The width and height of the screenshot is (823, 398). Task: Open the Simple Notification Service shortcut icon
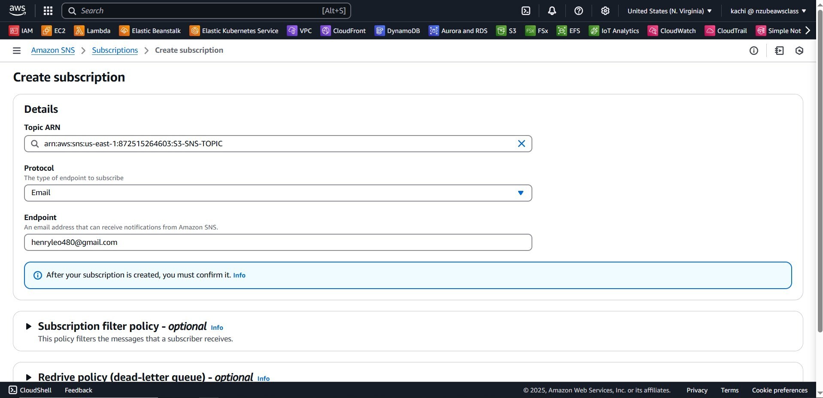coord(761,30)
